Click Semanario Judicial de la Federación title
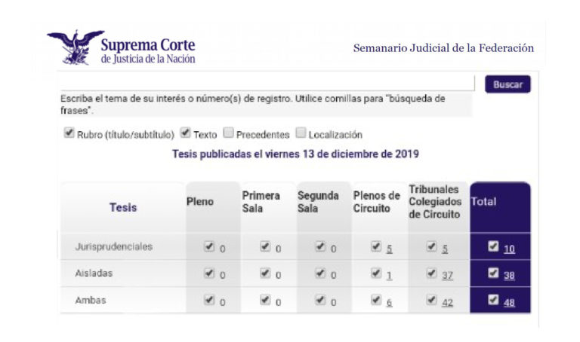Viewport: 580px width, 342px height. [x=443, y=48]
